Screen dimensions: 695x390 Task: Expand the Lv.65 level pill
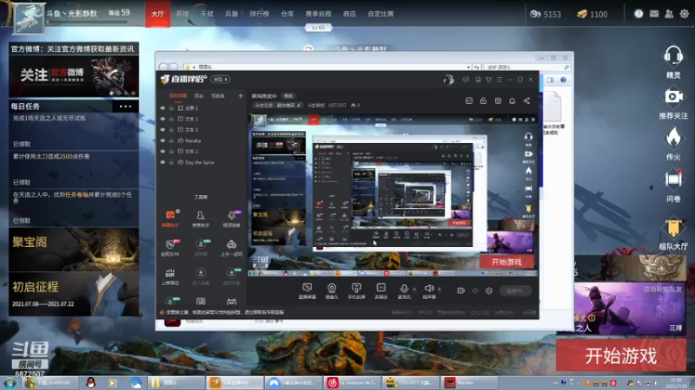(x=318, y=28)
